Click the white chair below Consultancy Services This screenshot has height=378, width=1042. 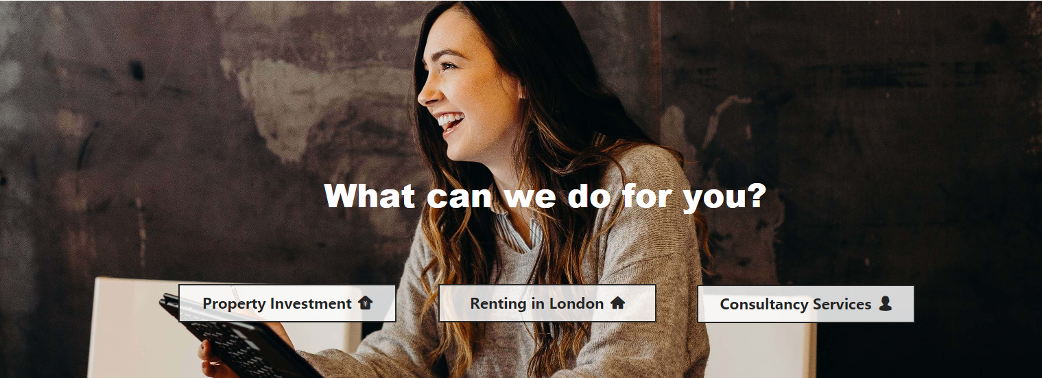(x=761, y=350)
